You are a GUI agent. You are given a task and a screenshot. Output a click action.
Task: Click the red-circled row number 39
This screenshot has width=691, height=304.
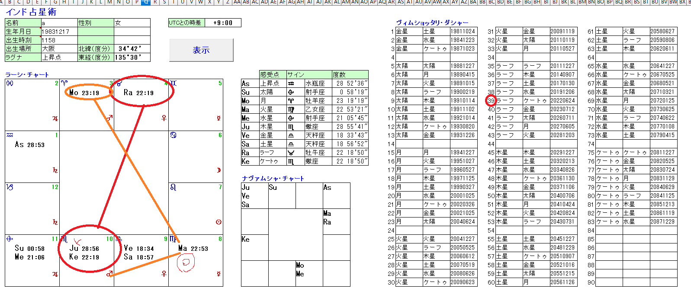point(491,101)
